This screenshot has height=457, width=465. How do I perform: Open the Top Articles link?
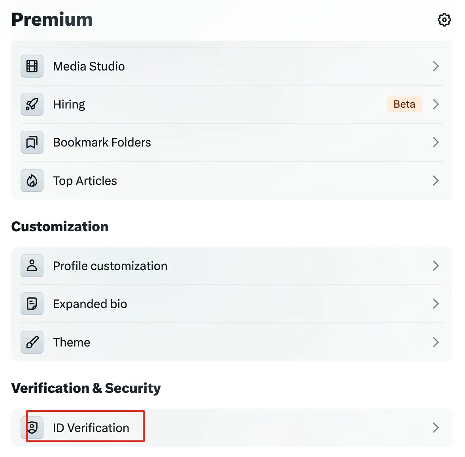pyautogui.click(x=85, y=181)
